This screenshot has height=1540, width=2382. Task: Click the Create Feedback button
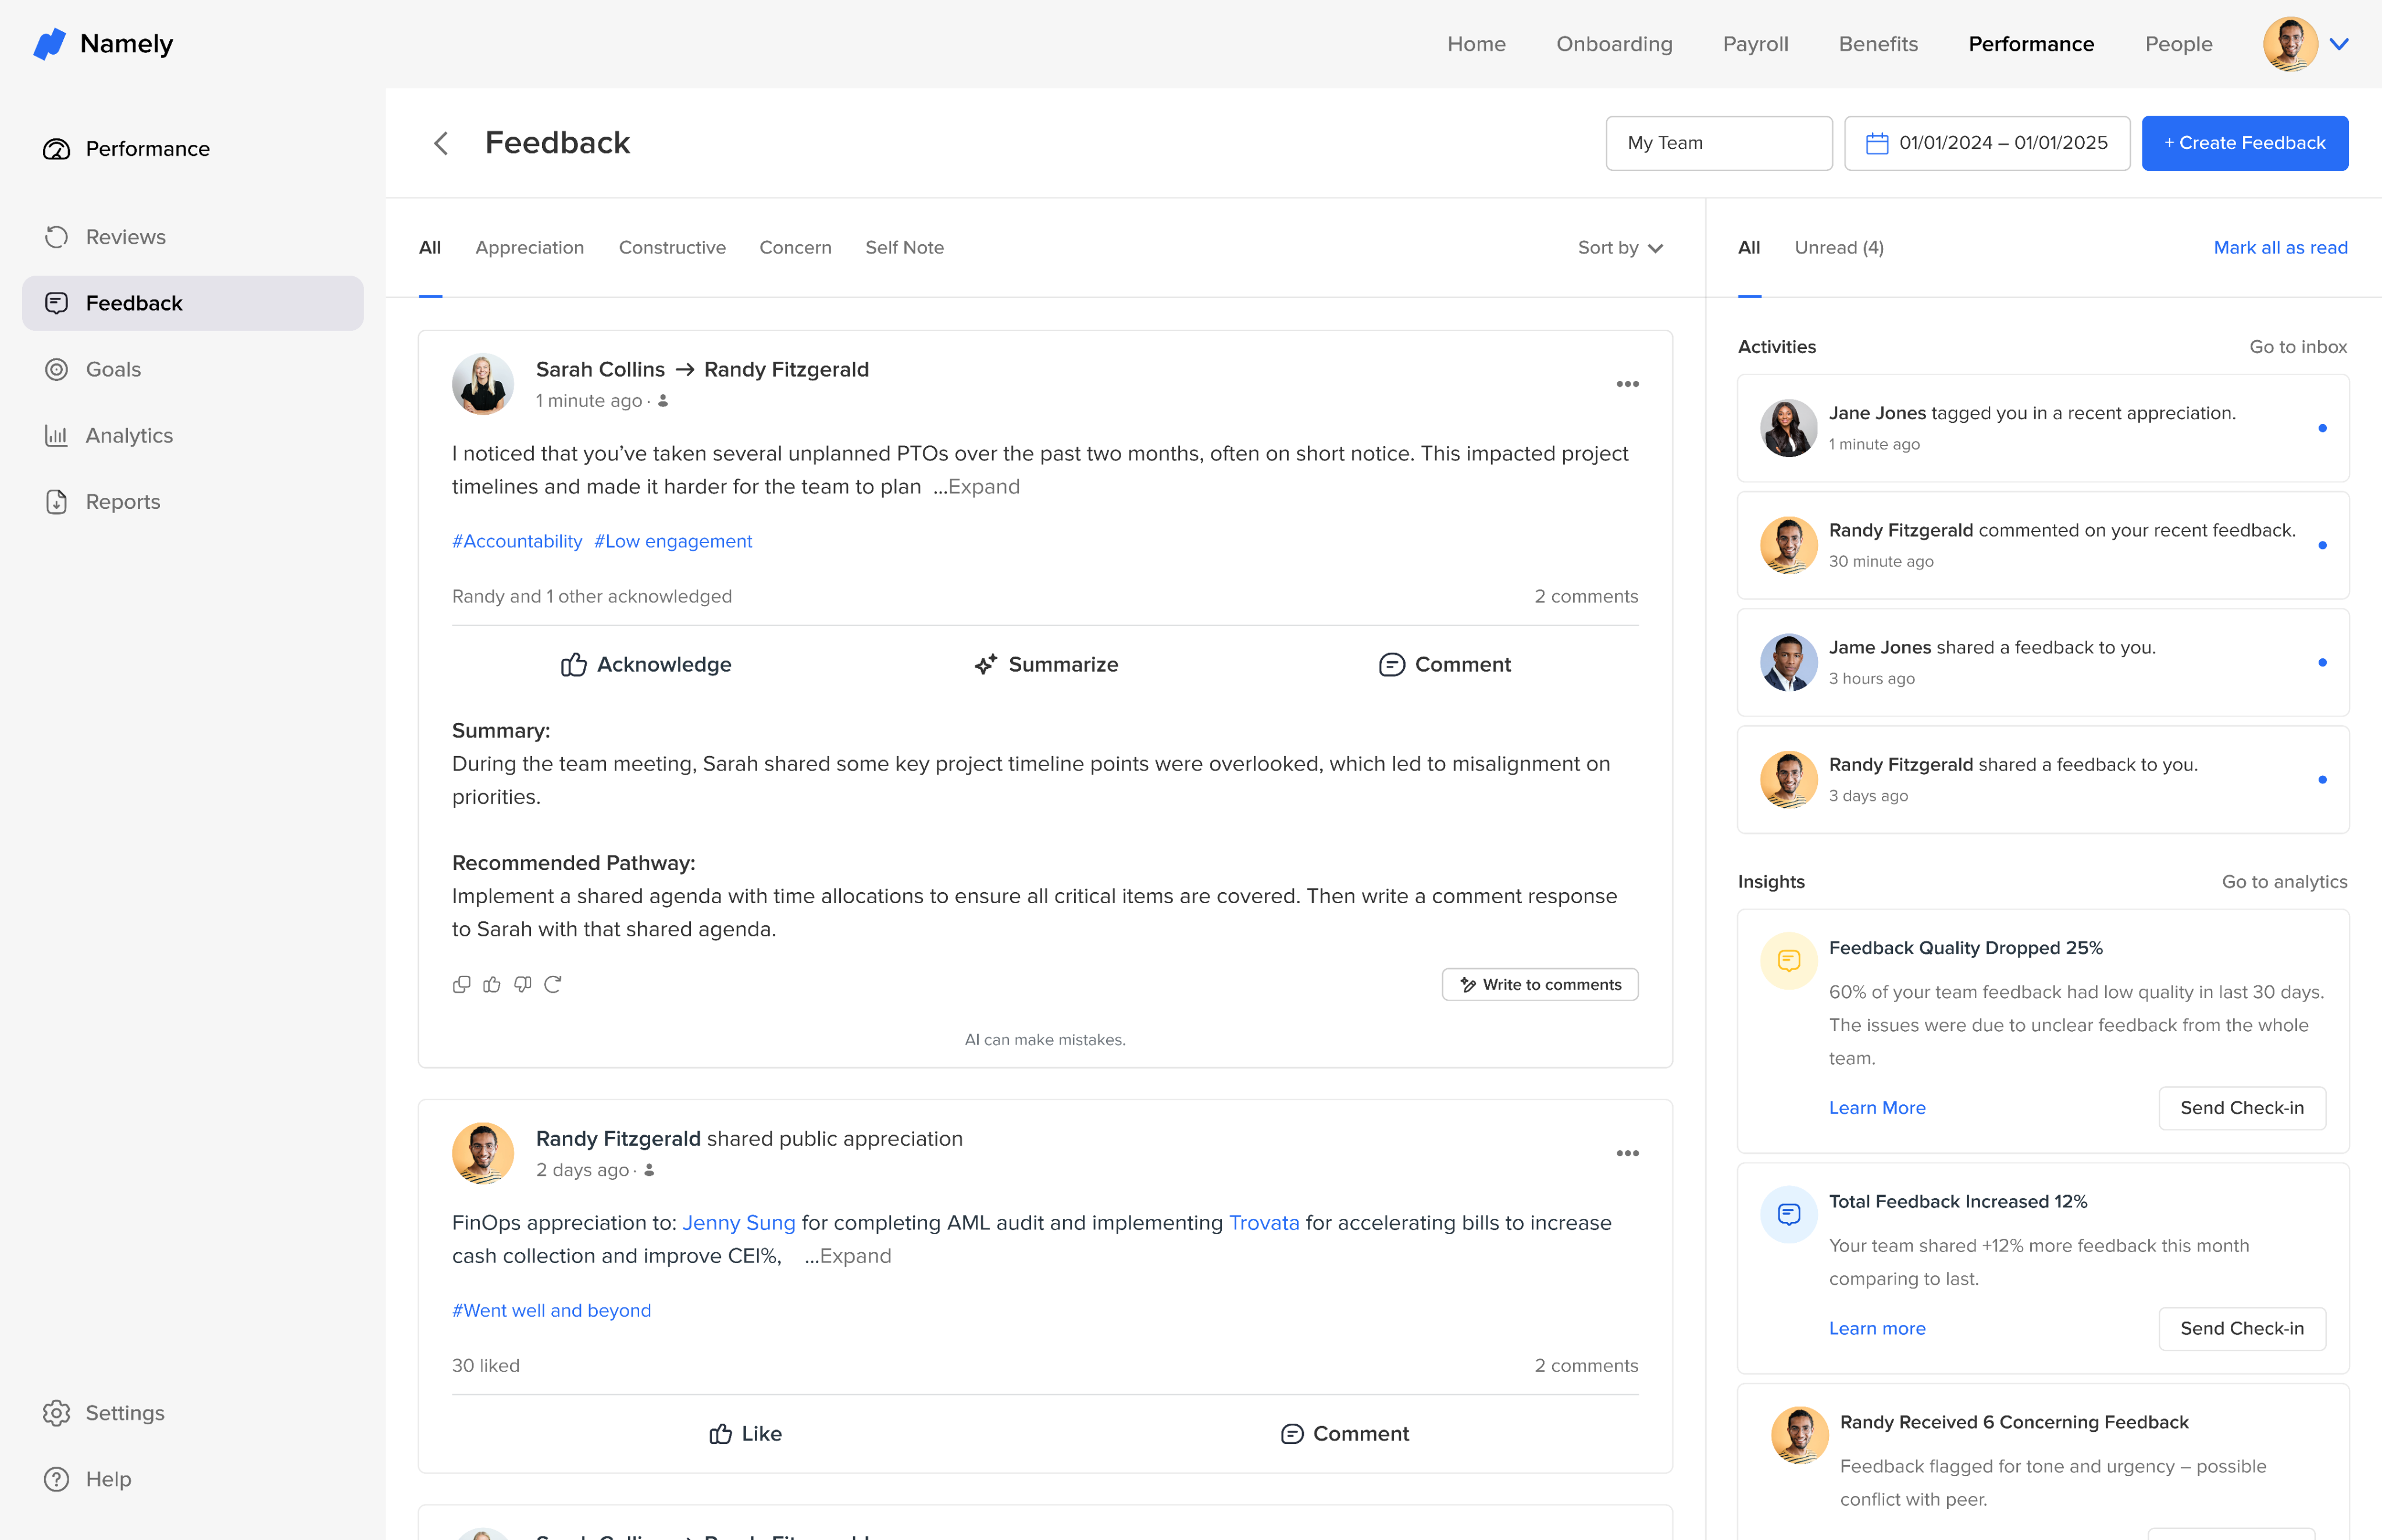[2244, 143]
